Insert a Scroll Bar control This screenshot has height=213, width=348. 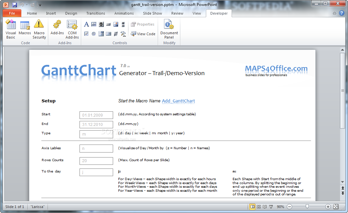[x=123, y=24]
